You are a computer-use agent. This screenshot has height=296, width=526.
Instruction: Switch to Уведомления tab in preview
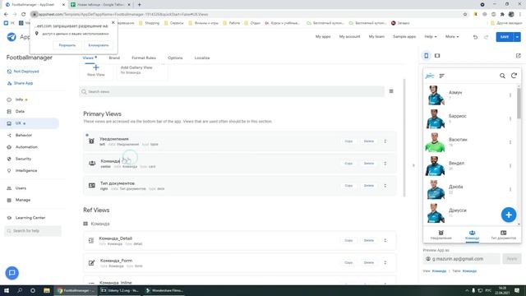click(x=441, y=234)
